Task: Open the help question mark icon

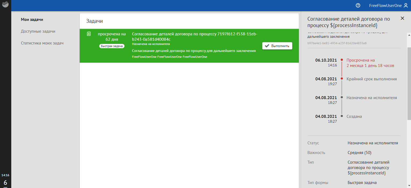Action: tap(358, 5)
